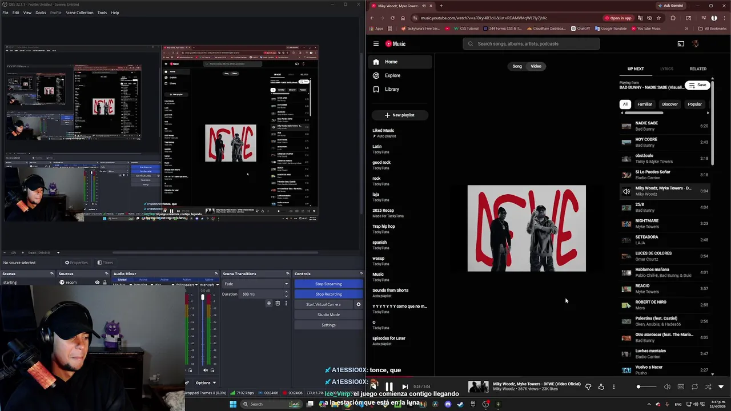Increase the transition Duration stepper
The height and width of the screenshot is (411, 731).
click(x=286, y=292)
